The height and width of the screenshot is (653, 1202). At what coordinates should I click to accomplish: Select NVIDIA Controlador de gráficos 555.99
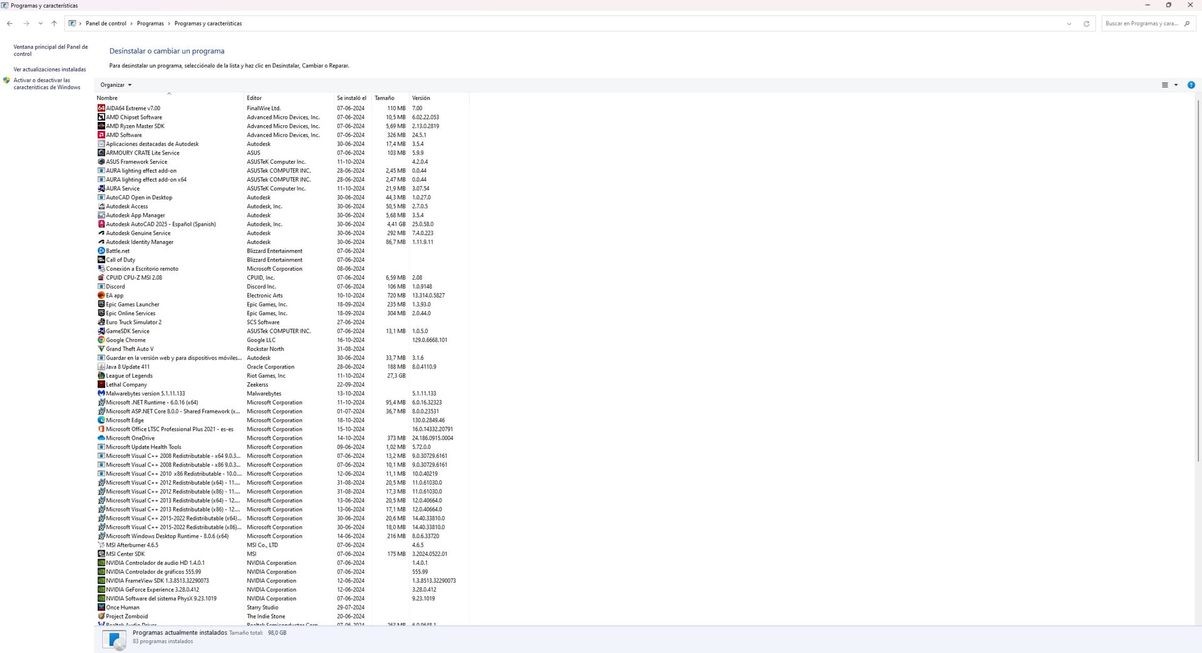pyautogui.click(x=282, y=572)
